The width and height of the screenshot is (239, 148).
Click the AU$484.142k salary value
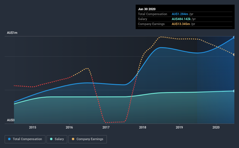pyautogui.click(x=181, y=19)
